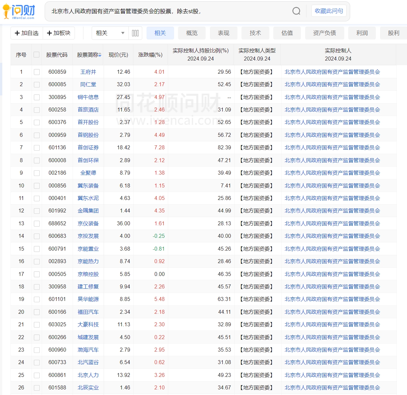
Task: Check the box for 京仪装备 row
Action: click(x=37, y=224)
